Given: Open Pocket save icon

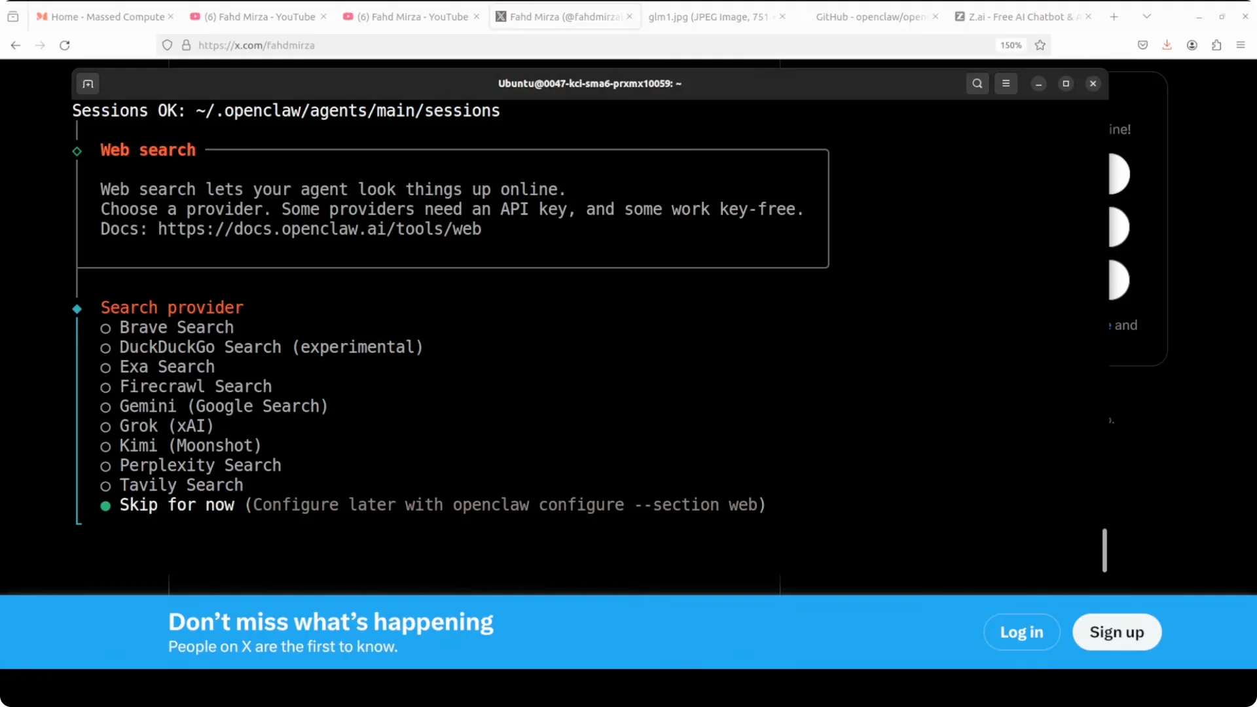Looking at the screenshot, I should click(1142, 45).
